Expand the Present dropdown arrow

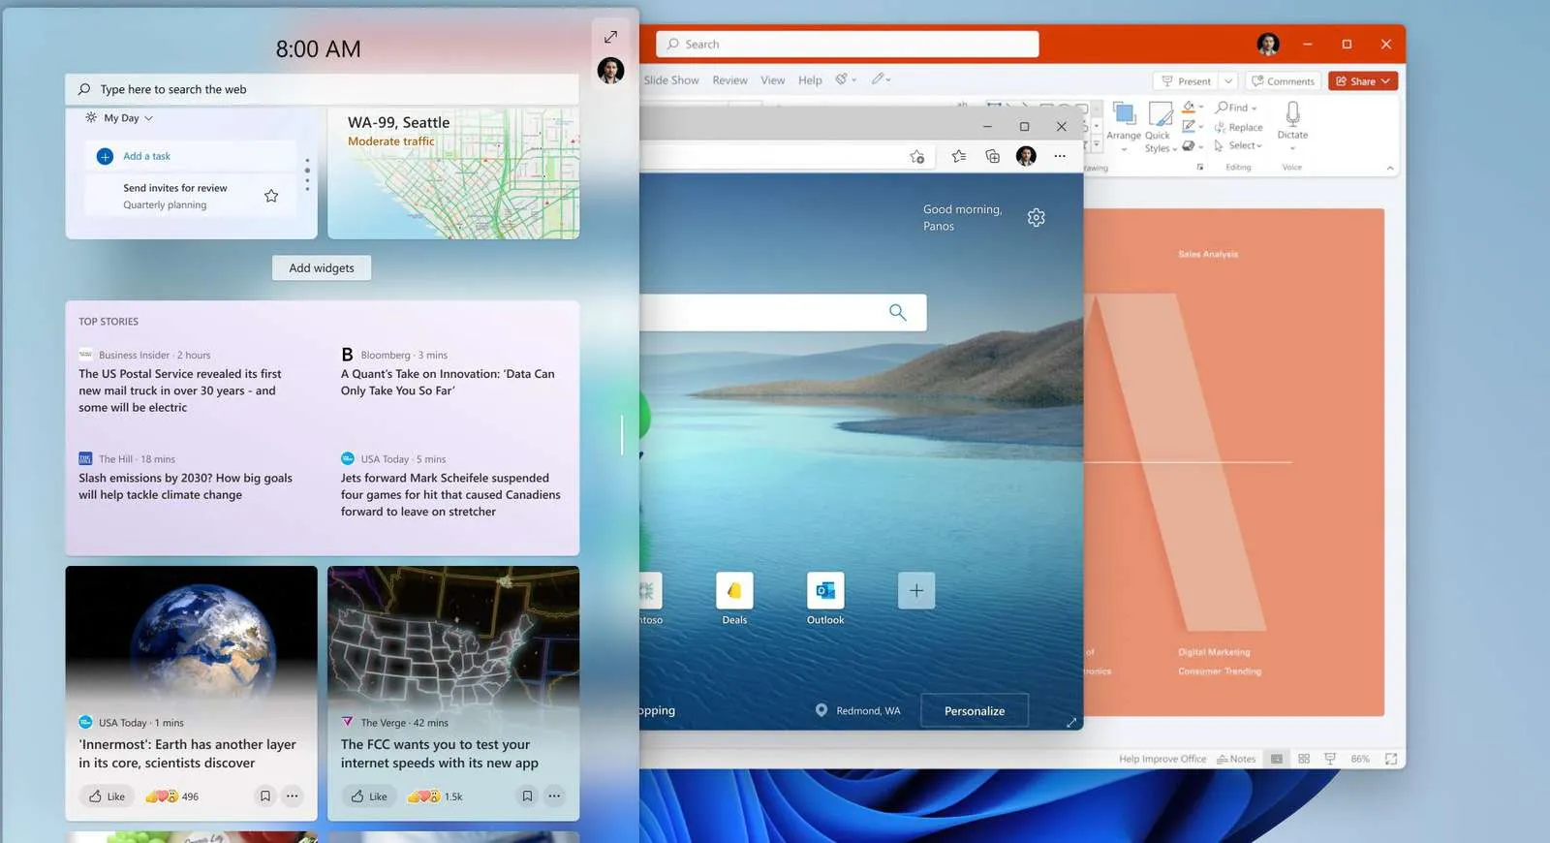(x=1228, y=81)
